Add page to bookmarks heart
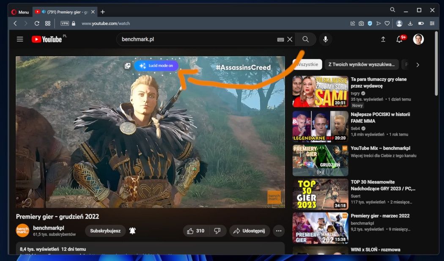This screenshot has height=261, width=444. (x=387, y=24)
